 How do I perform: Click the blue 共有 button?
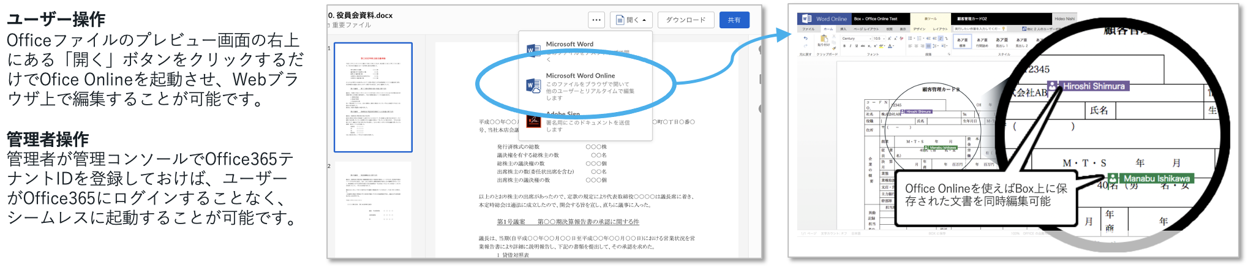point(734,20)
